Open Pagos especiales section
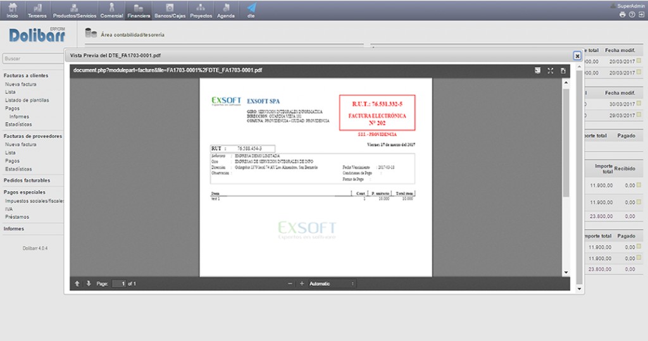Screen dimensions: 648x341 (x=25, y=192)
